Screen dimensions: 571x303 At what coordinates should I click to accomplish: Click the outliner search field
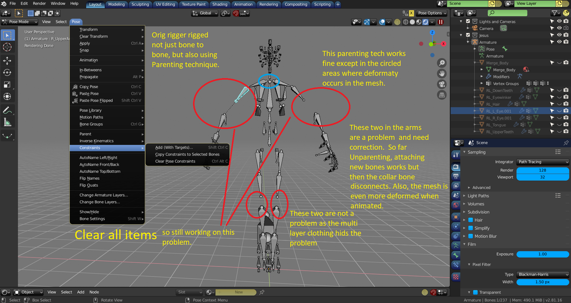[507, 13]
